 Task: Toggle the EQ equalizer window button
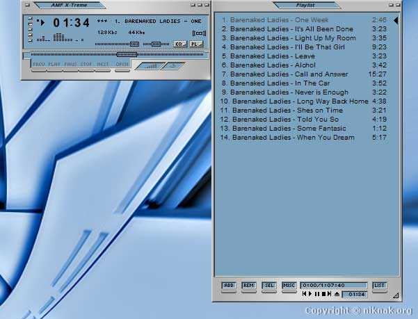click(x=180, y=44)
